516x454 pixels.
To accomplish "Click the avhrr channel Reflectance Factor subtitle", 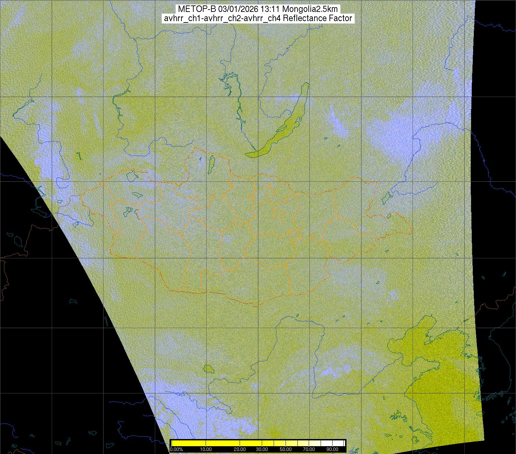I will click(x=258, y=18).
